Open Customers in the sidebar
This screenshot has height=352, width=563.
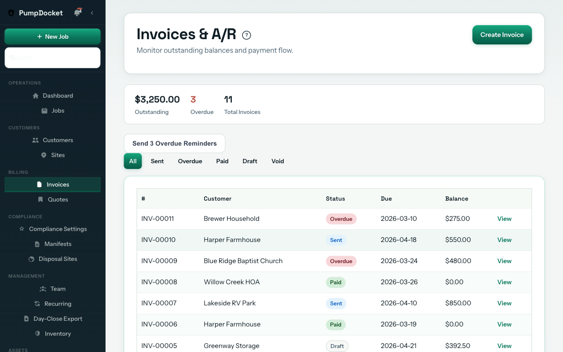(x=58, y=140)
